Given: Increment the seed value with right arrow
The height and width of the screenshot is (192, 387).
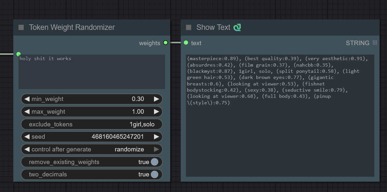Looking at the screenshot, I should 157,137.
